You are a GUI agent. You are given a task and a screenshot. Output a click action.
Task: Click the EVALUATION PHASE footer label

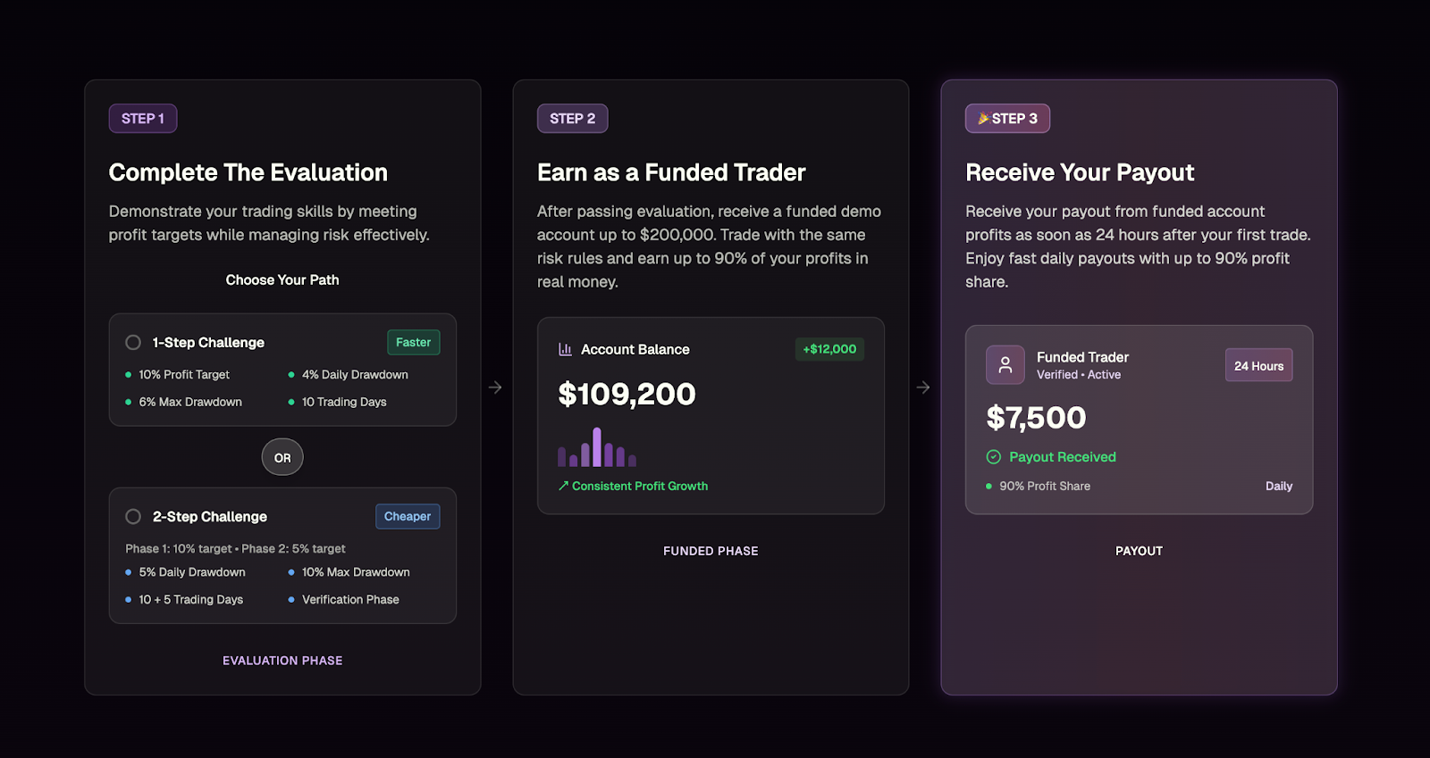(282, 661)
